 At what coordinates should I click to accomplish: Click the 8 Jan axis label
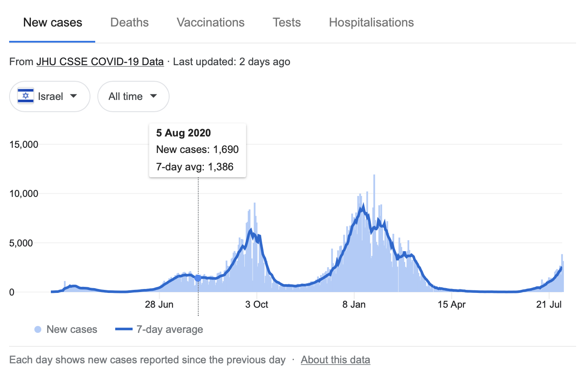(354, 305)
